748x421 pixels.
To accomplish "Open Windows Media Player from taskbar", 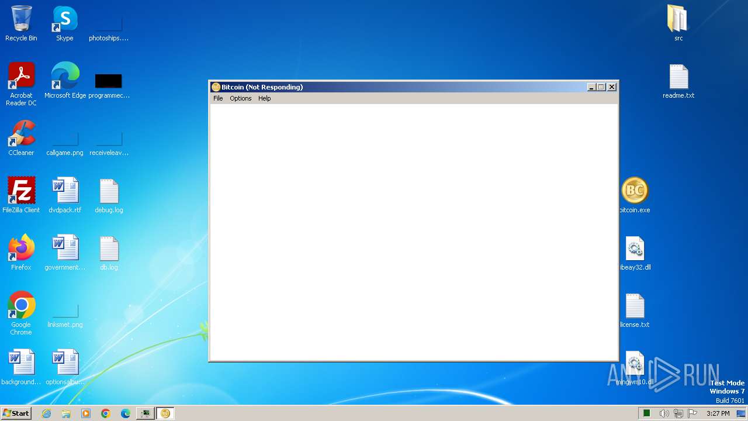I will (86, 413).
